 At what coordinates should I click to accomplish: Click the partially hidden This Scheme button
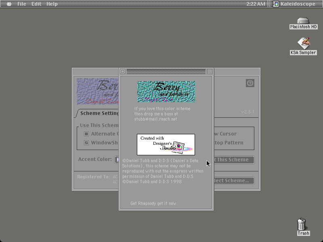coord(234,160)
